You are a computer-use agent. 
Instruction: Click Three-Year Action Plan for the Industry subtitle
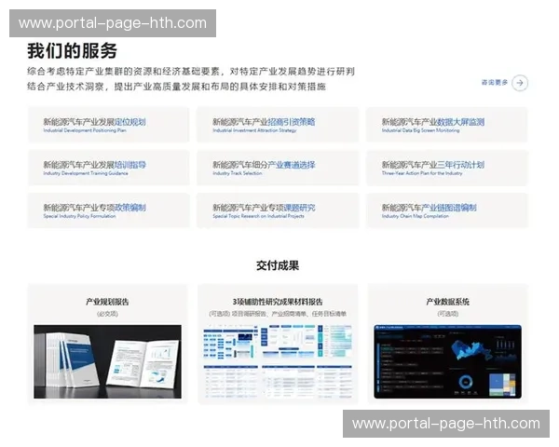point(422,173)
